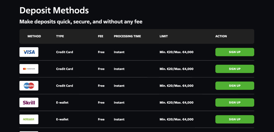Click the Deposit Methods heading
This screenshot has width=274, height=132.
tap(54, 10)
